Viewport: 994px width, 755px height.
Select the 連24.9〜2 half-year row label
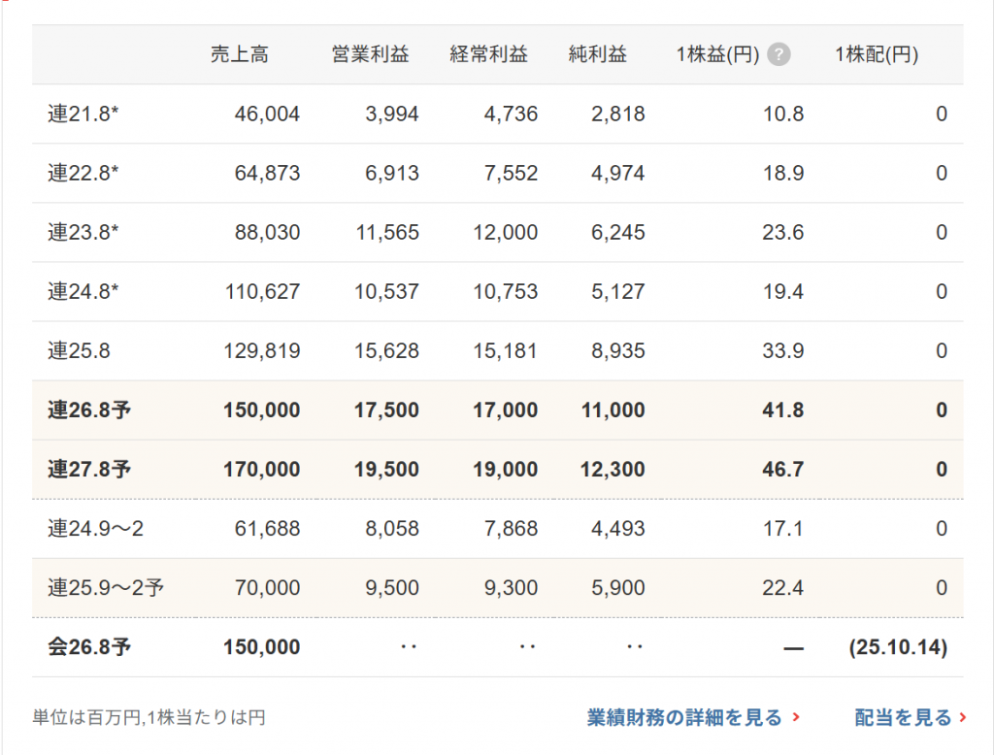(x=96, y=529)
